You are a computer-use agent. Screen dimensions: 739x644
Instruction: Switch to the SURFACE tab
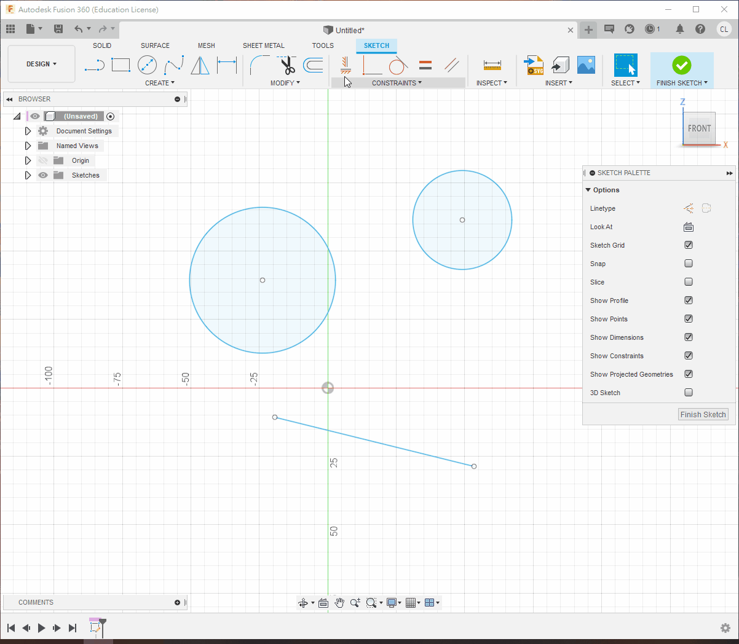click(155, 45)
